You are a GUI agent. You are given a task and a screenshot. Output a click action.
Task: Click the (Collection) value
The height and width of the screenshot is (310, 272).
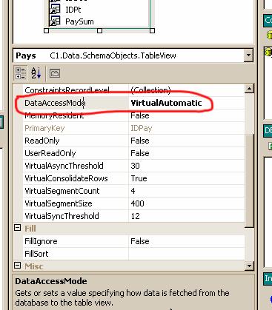(x=150, y=90)
